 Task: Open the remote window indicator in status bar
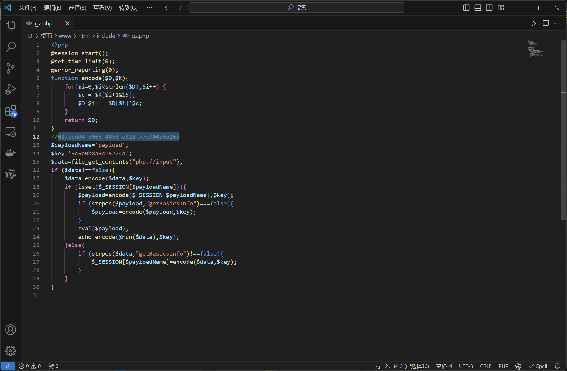click(x=8, y=366)
